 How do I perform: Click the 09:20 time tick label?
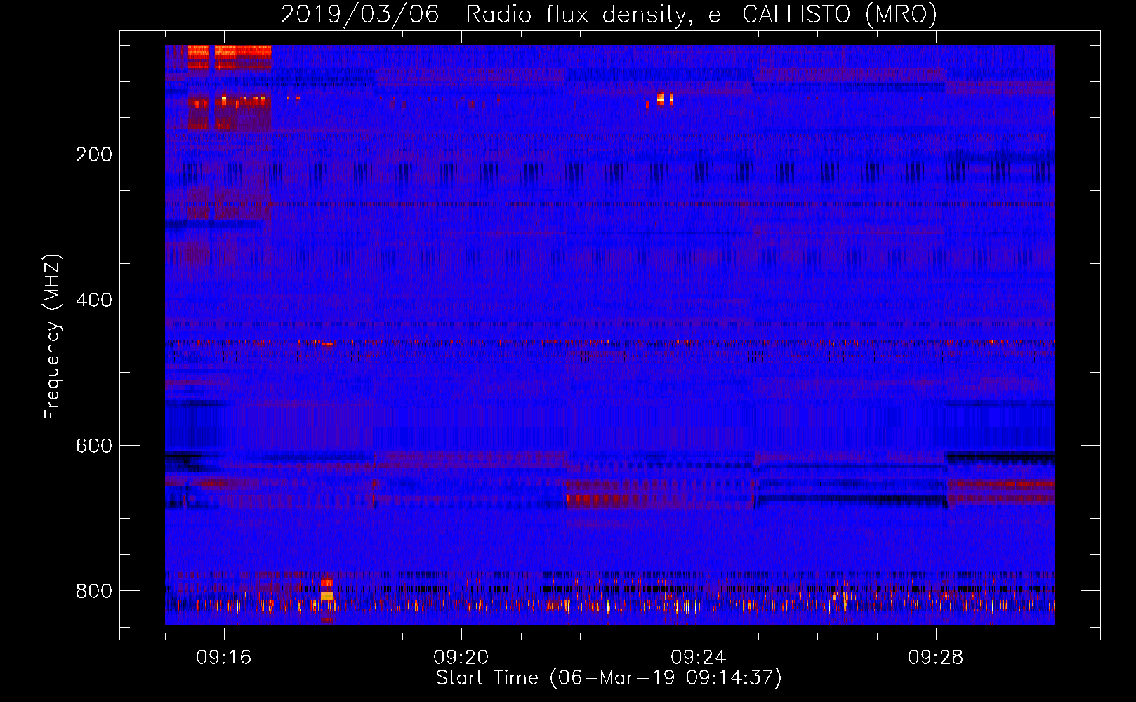point(461,658)
